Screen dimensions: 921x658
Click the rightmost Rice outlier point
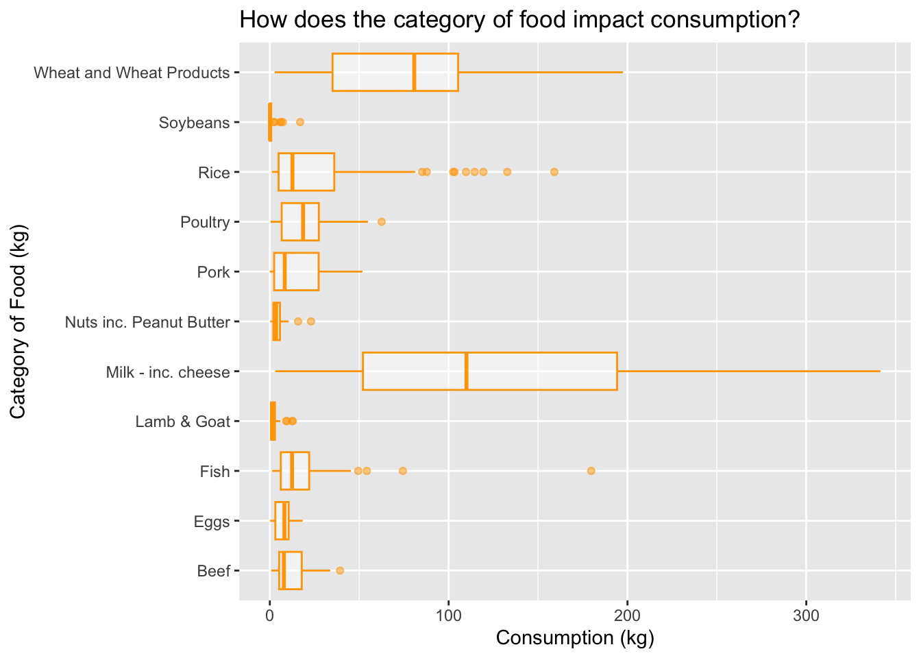[x=554, y=171]
